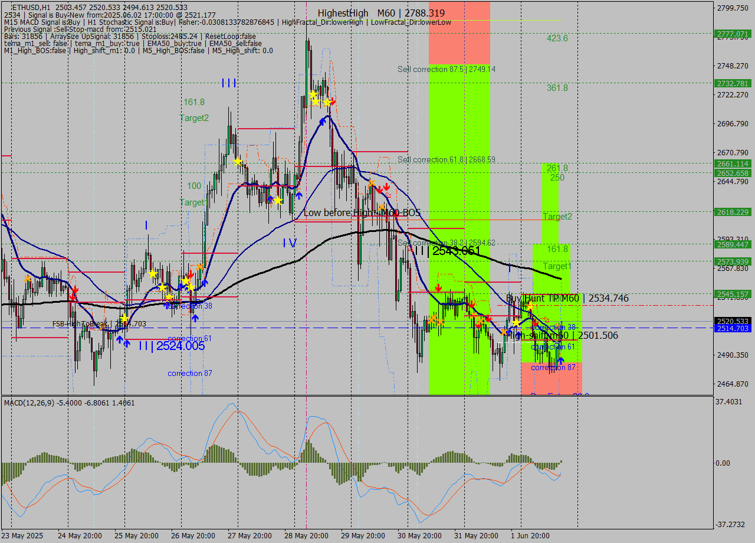This screenshot has width=755, height=543.
Task: Select the MACD(12,26,9) indicator label
Action: click(x=69, y=403)
